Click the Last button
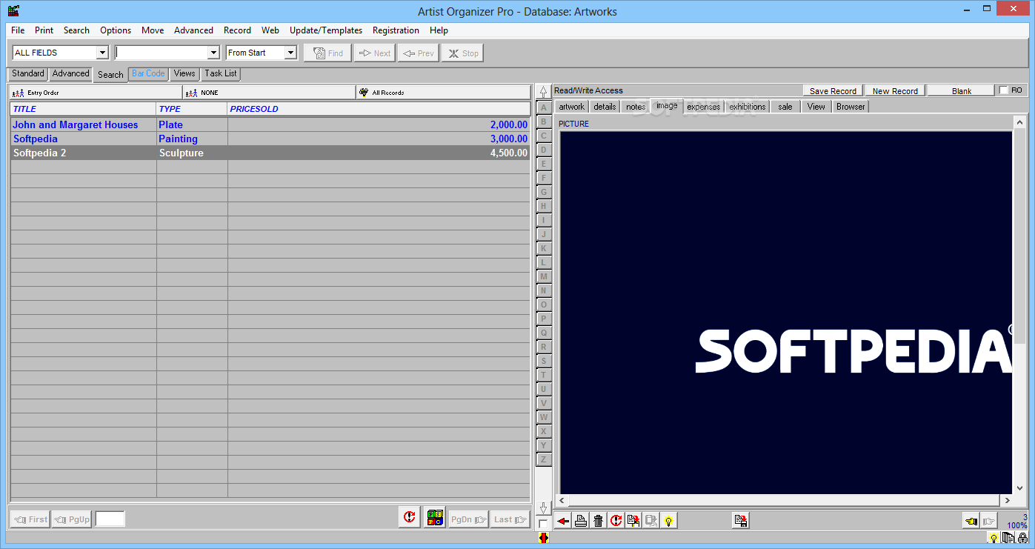The width and height of the screenshot is (1035, 549). [510, 519]
